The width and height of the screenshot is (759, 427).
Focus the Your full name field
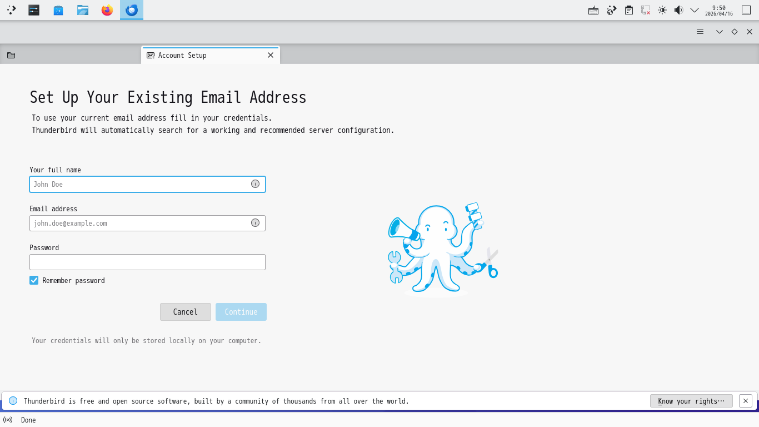[147, 184]
